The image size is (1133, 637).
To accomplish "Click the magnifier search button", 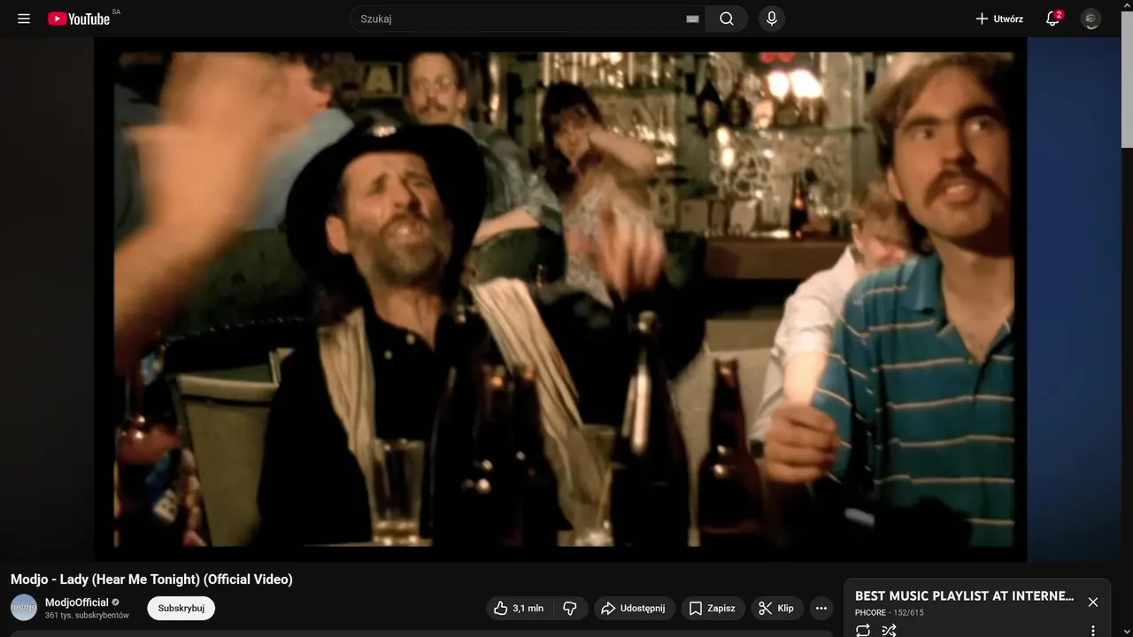I will [x=727, y=19].
